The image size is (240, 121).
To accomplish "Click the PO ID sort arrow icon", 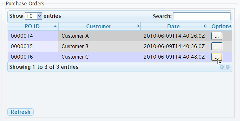I will coord(55,26).
